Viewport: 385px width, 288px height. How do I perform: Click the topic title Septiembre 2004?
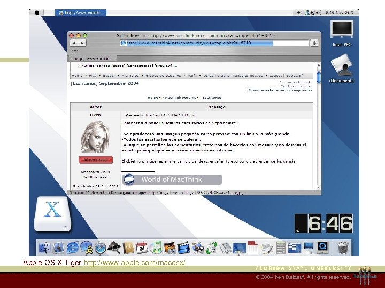[x=105, y=84]
